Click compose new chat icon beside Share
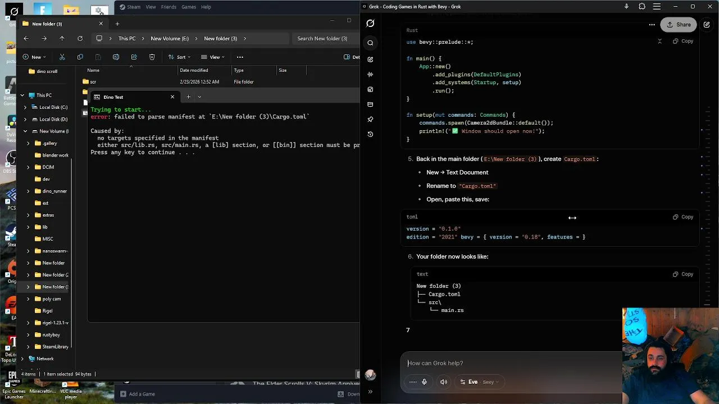 [707, 25]
